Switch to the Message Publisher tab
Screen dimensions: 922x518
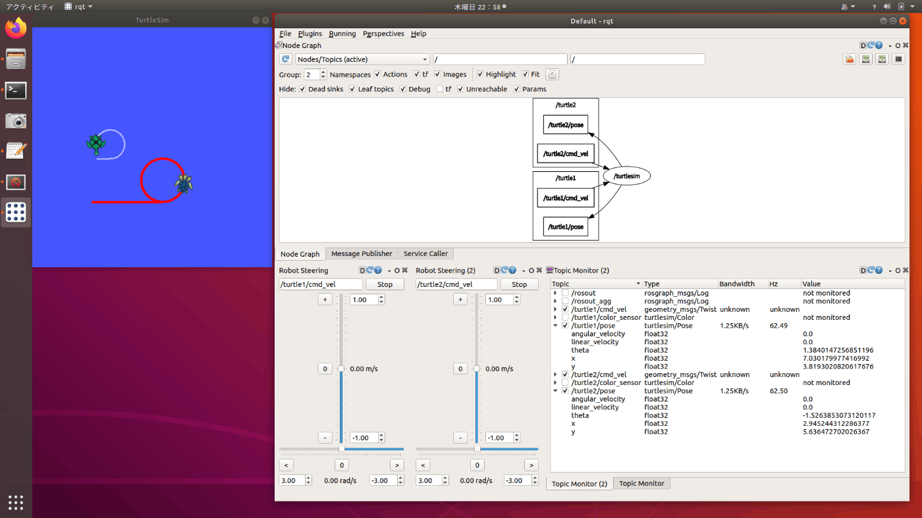pyautogui.click(x=362, y=253)
